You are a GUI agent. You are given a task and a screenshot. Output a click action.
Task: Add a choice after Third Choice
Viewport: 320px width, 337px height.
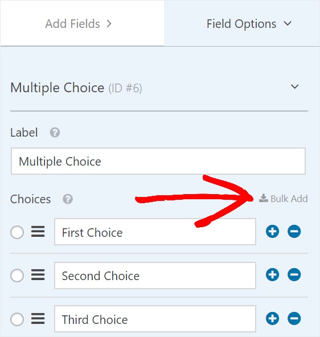click(x=272, y=318)
